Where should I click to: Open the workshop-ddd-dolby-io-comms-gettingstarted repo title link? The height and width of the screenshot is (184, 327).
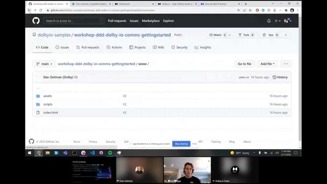pos(123,35)
